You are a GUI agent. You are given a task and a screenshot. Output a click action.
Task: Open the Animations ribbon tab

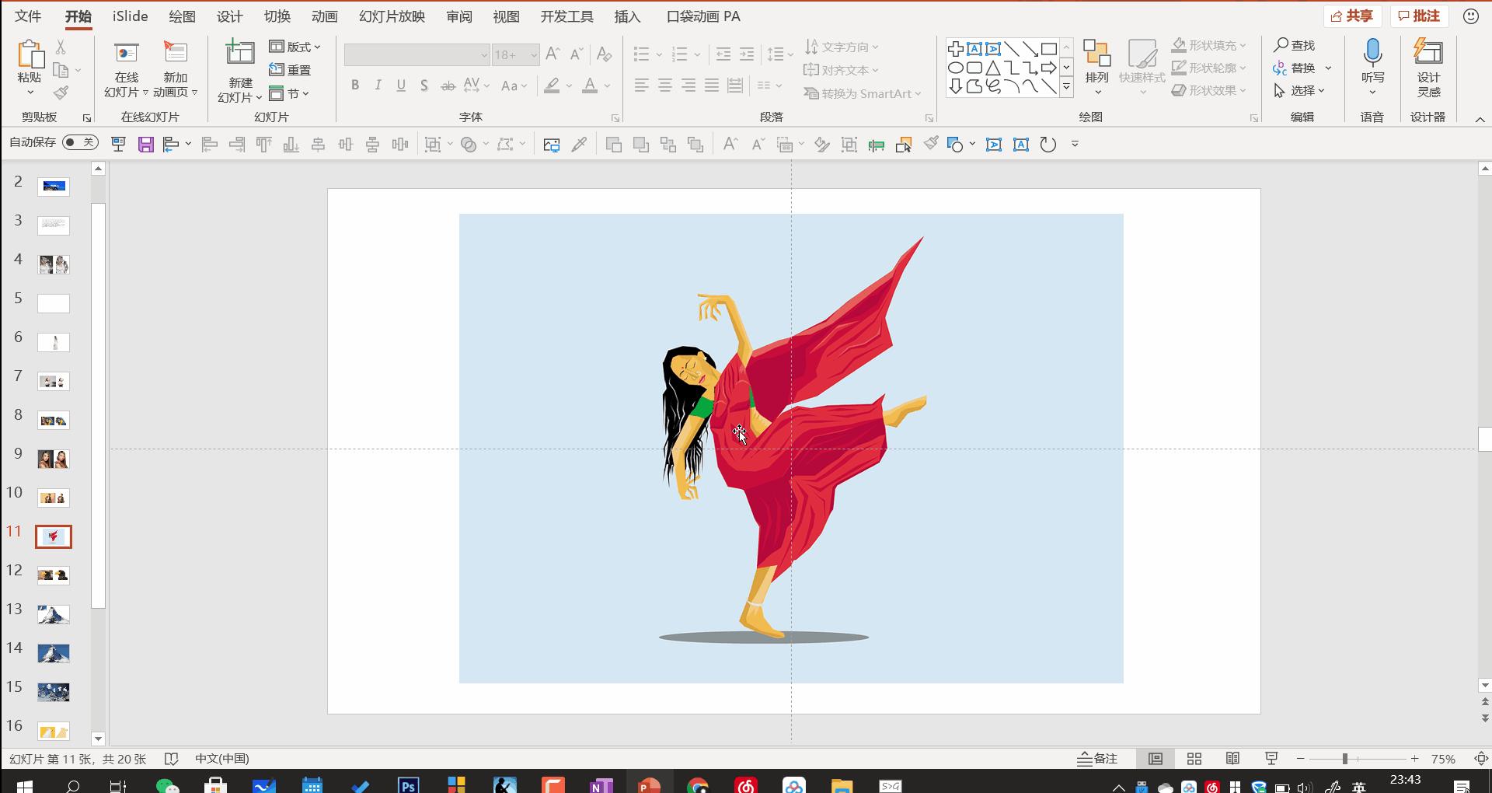tap(324, 16)
